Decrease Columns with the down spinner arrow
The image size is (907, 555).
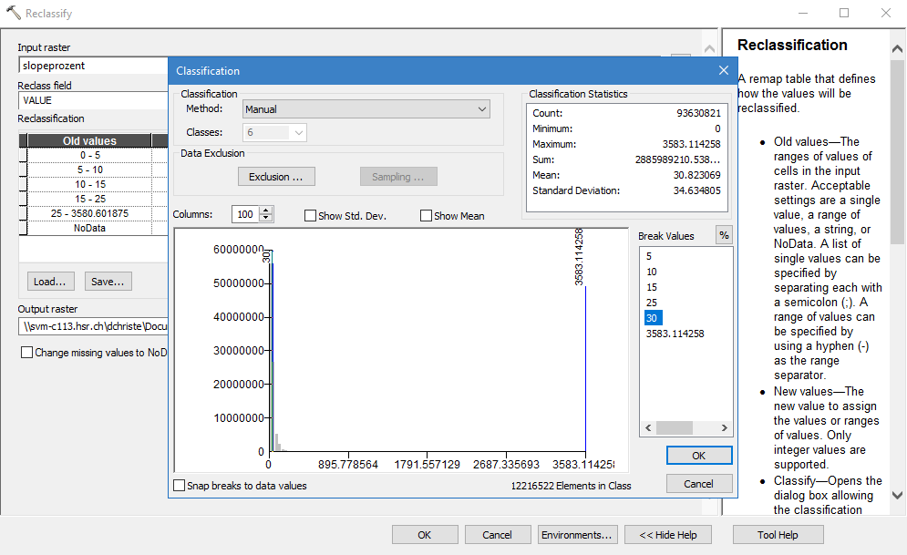point(266,219)
